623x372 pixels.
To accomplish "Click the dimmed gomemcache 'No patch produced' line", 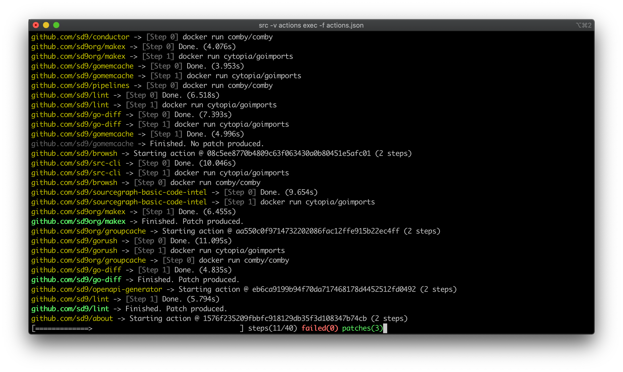I will tap(82, 144).
